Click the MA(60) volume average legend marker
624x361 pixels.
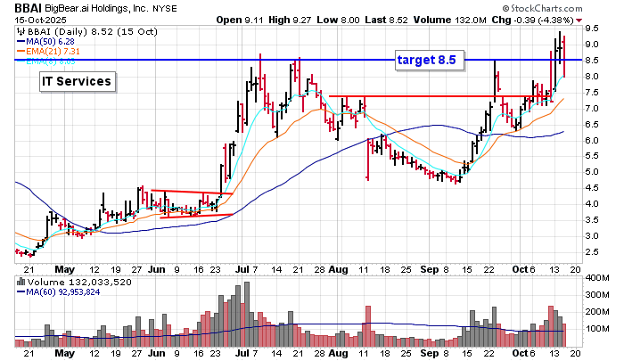point(20,291)
